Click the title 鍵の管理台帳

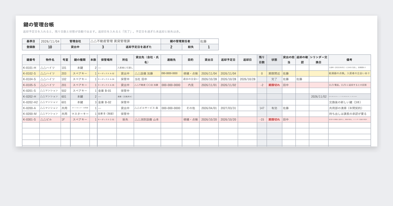coord(39,25)
